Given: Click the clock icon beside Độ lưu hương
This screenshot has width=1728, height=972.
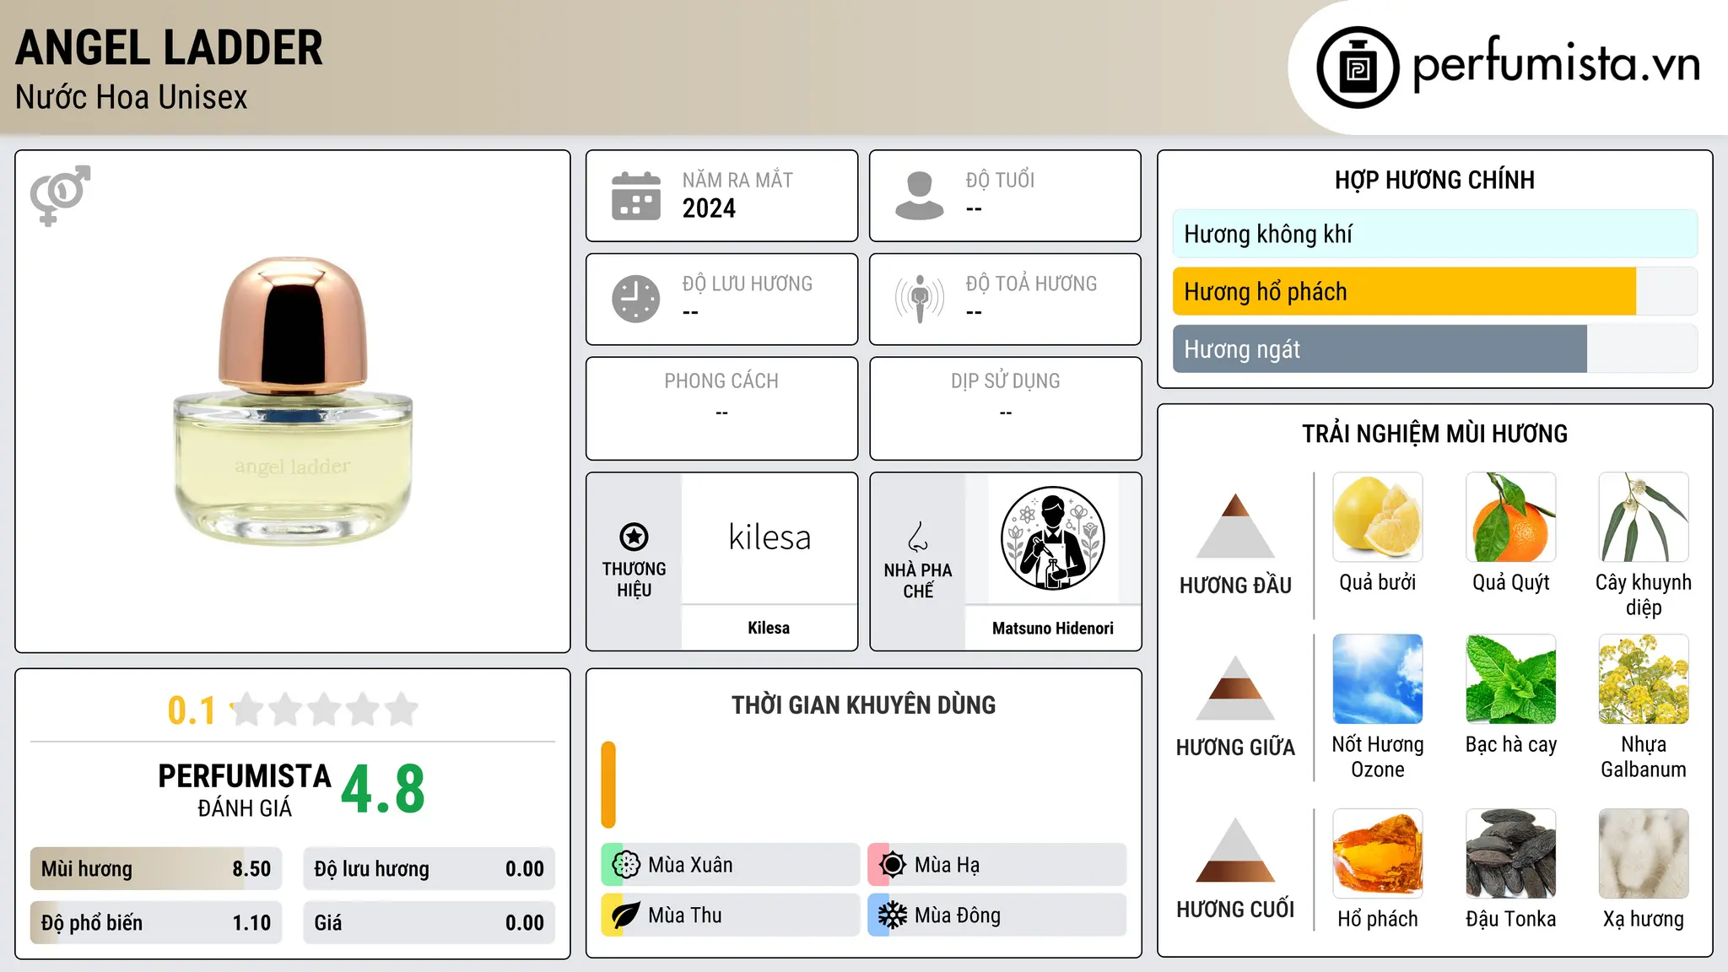Looking at the screenshot, I should pyautogui.click(x=636, y=299).
